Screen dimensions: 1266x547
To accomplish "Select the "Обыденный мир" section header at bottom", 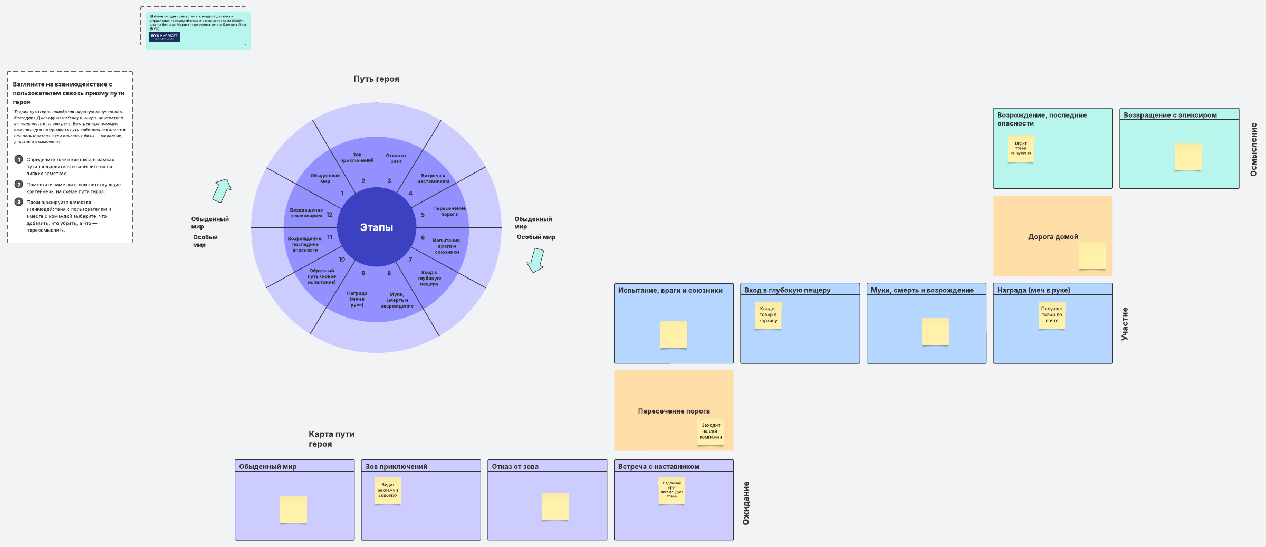I will (x=268, y=466).
